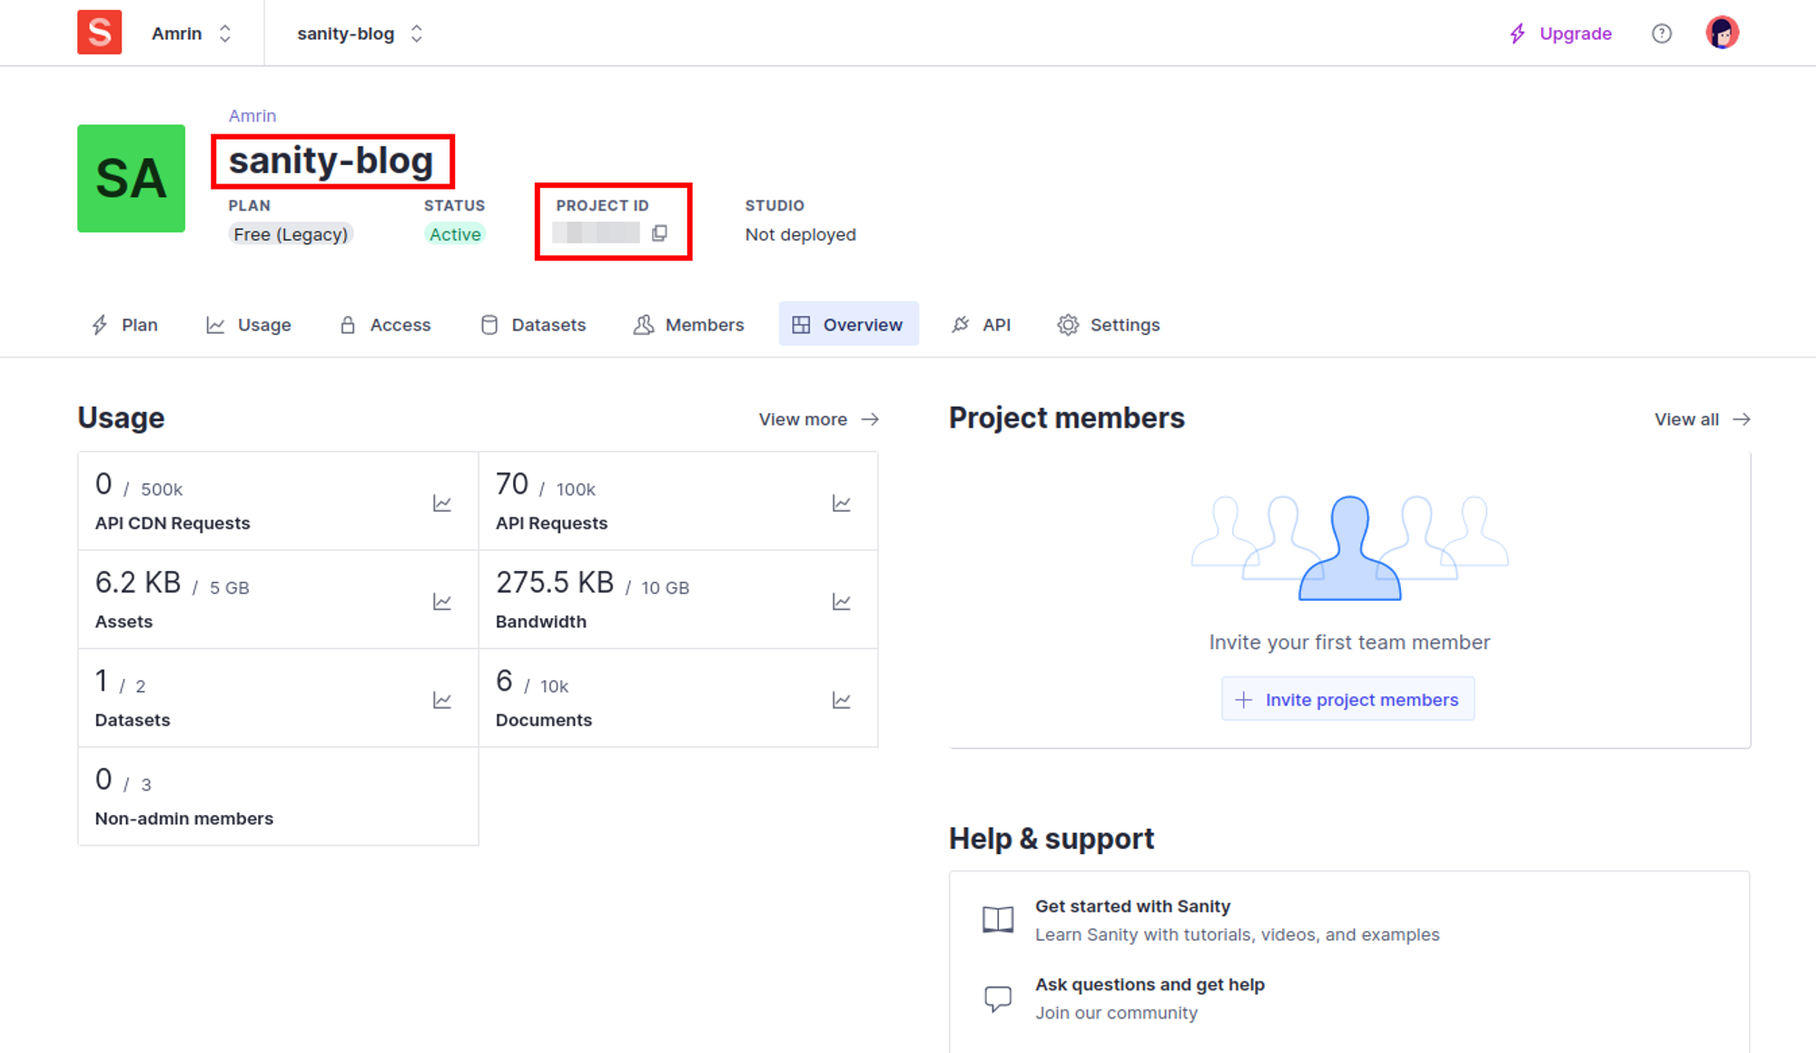Click the chat bubble icon beside Ask questions

(x=998, y=999)
